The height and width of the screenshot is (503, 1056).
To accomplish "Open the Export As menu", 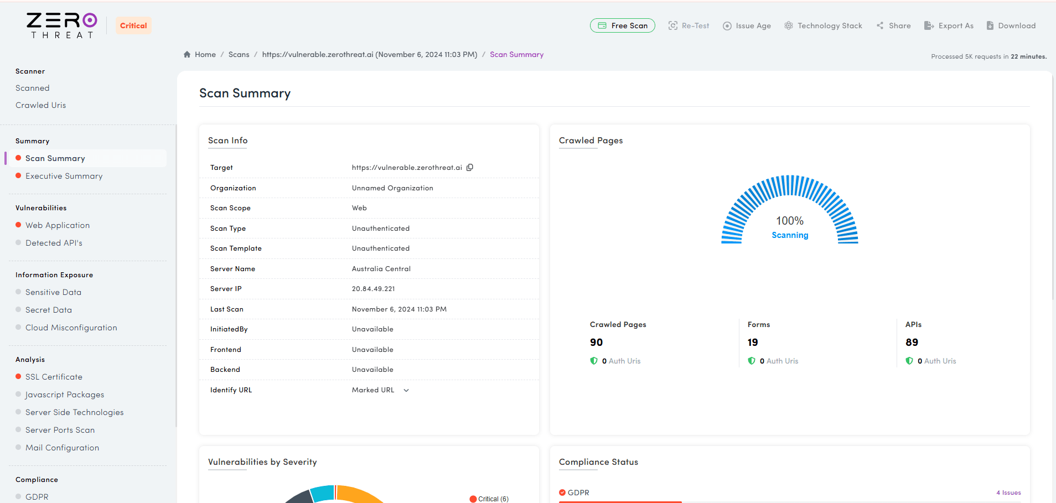I will 949,25.
